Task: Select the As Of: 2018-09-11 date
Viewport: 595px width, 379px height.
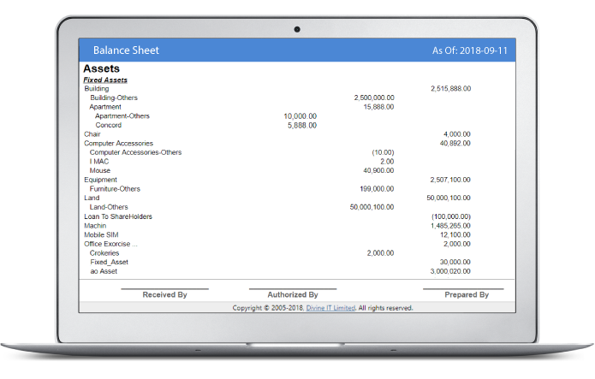Action: tap(470, 50)
